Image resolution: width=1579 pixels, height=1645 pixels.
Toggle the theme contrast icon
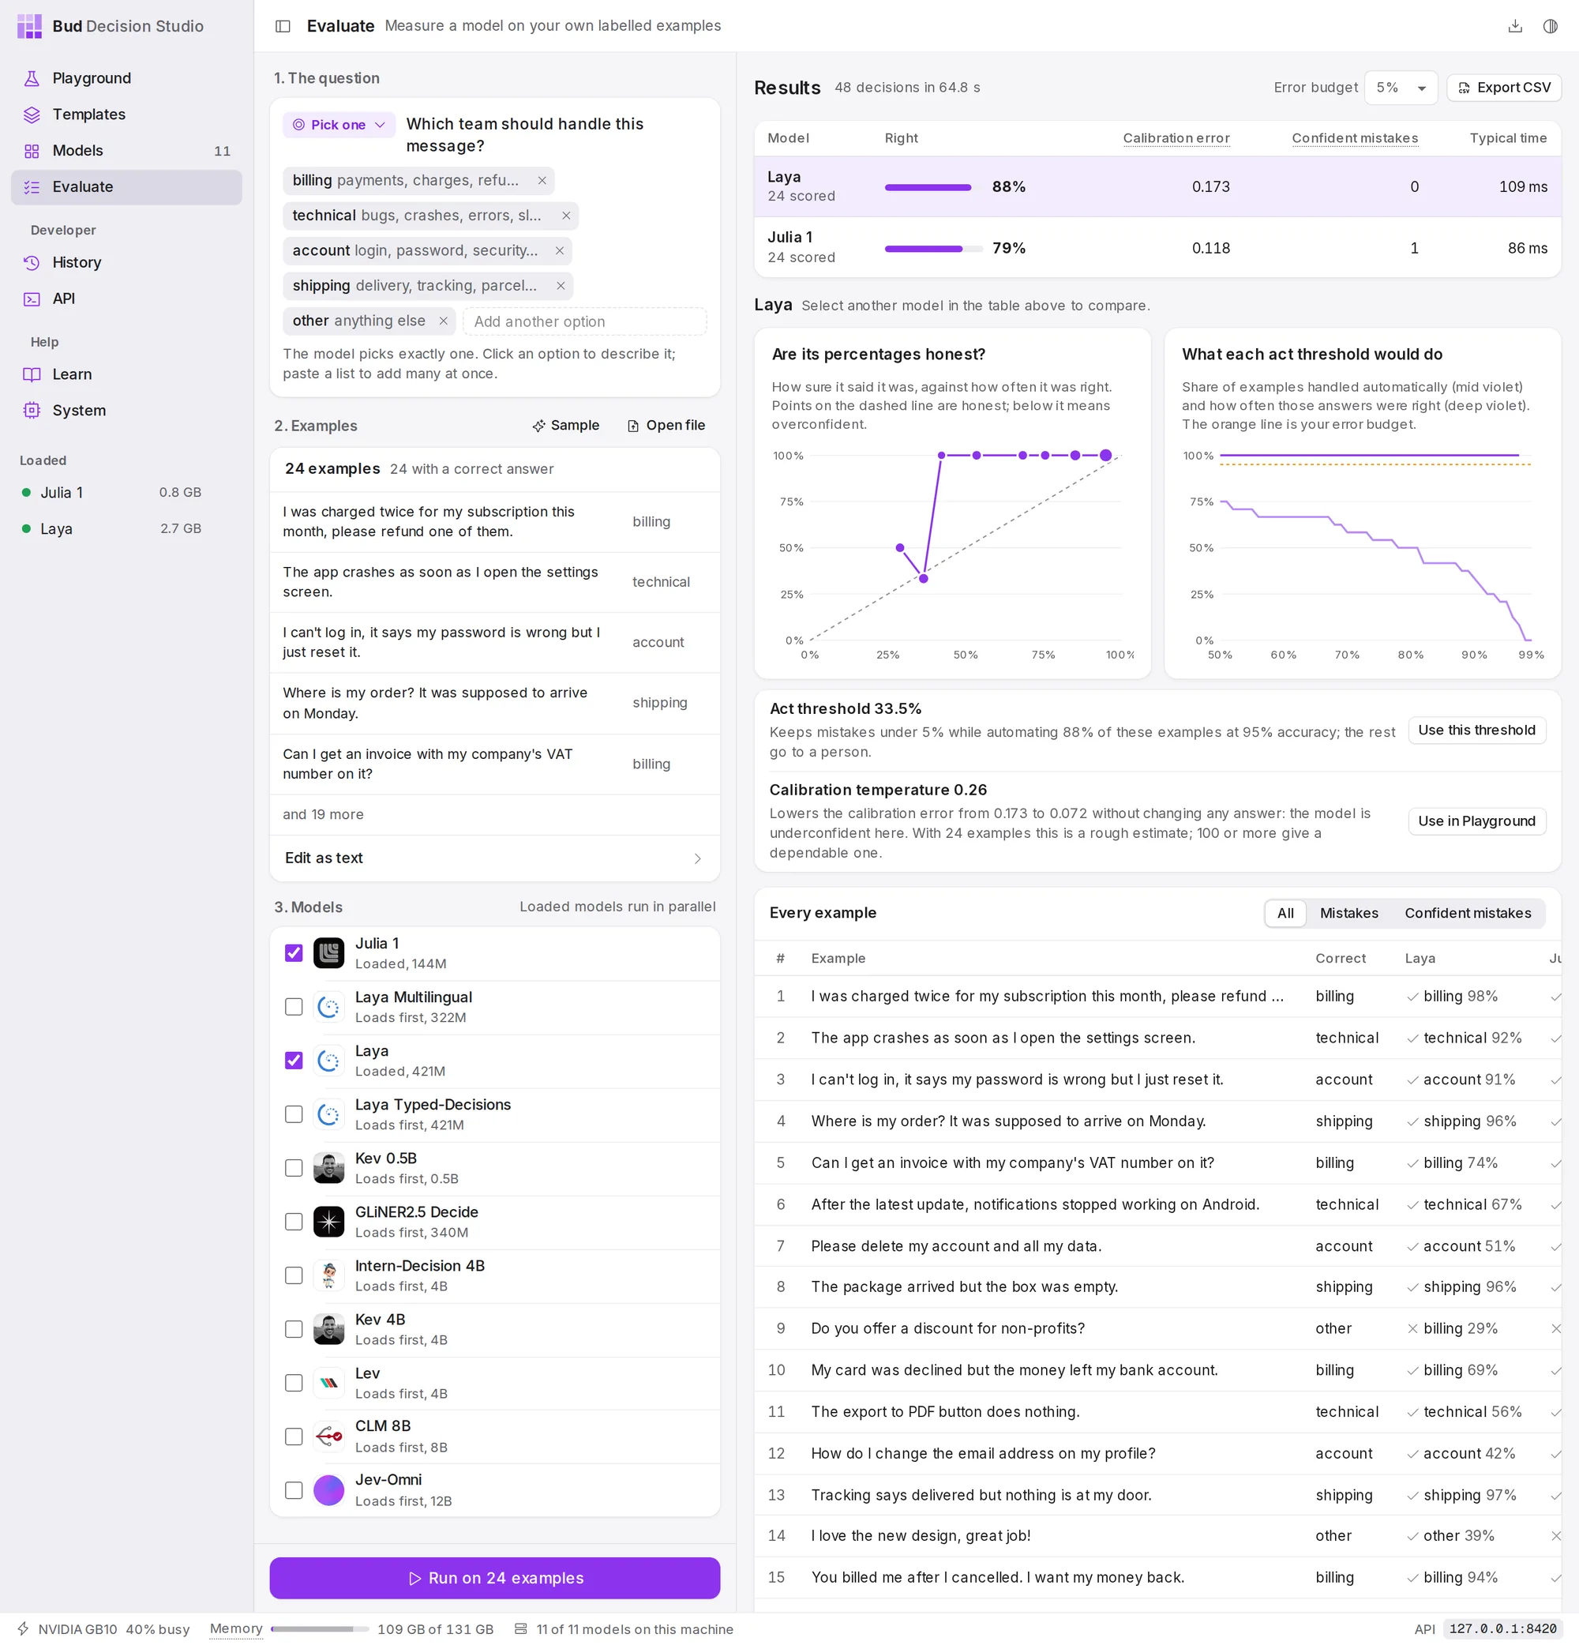[1550, 26]
